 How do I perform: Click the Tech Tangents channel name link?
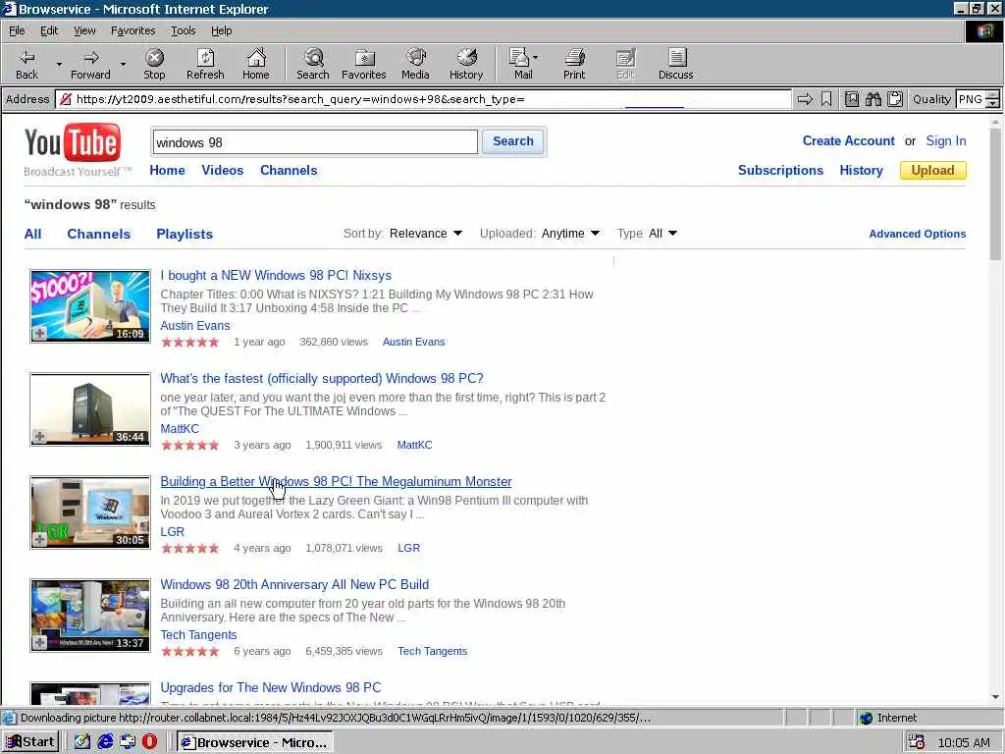[198, 635]
